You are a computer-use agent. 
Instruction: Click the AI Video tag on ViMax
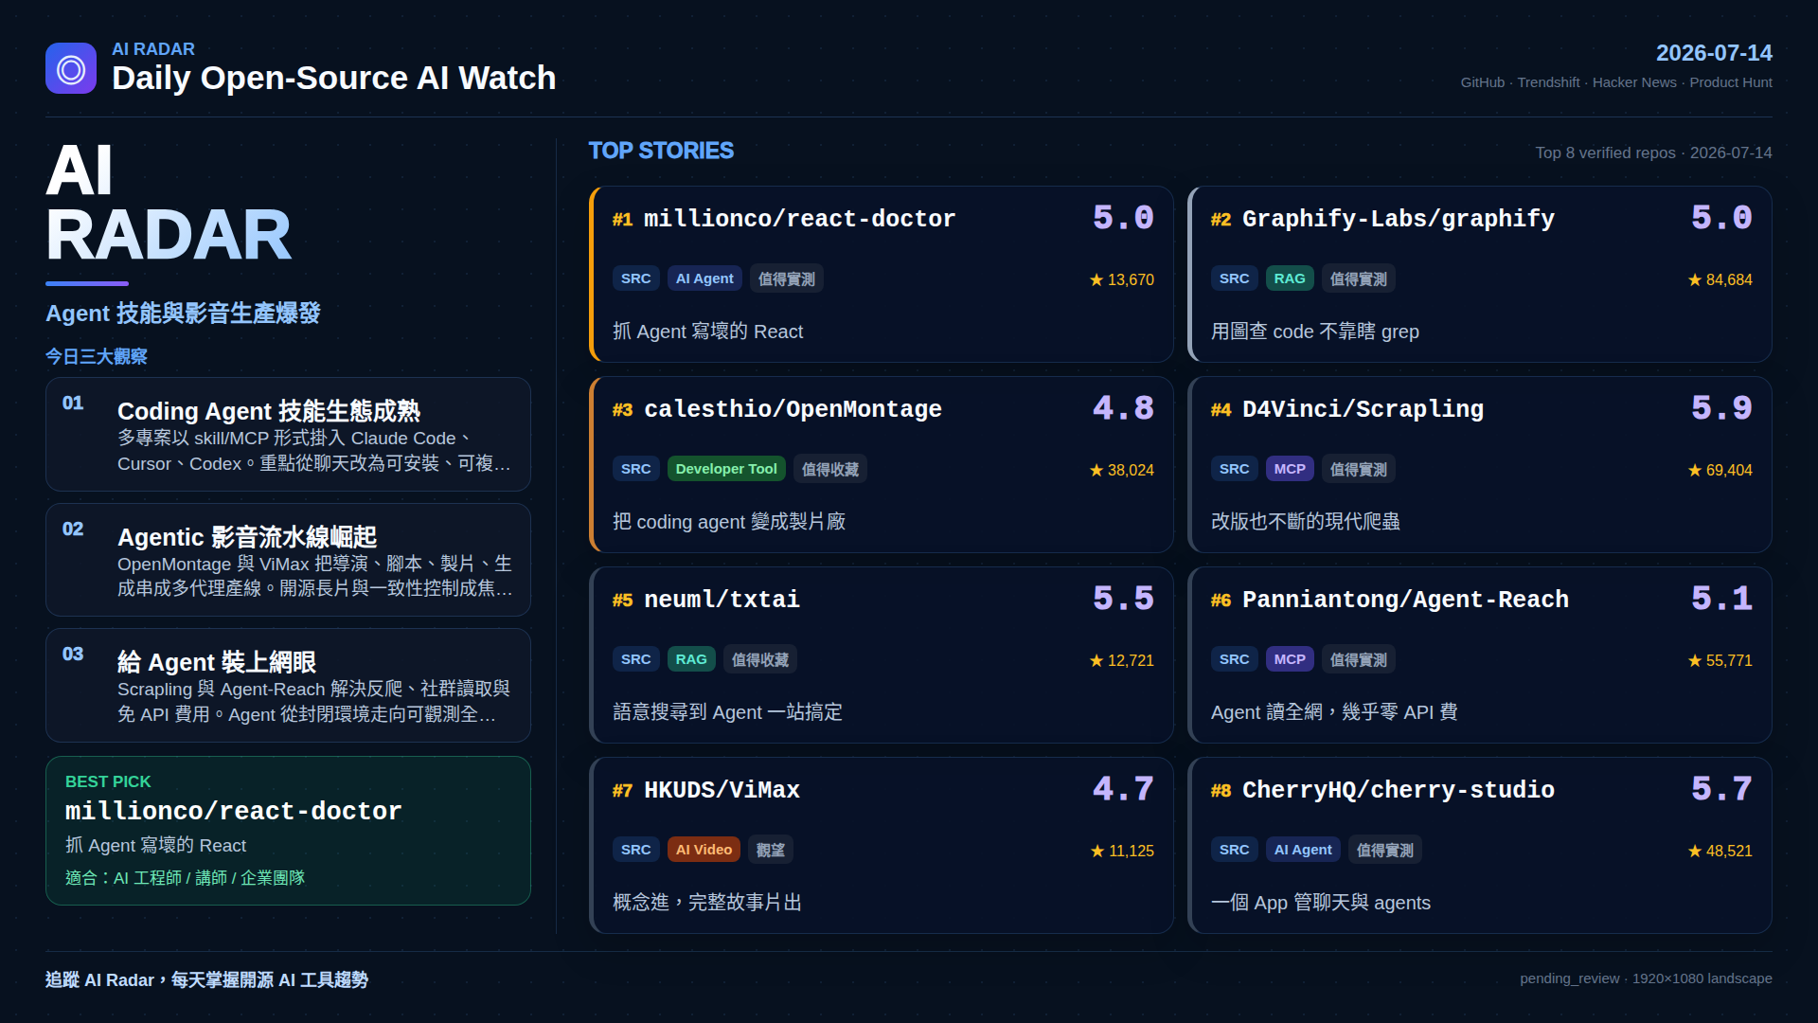coord(704,850)
